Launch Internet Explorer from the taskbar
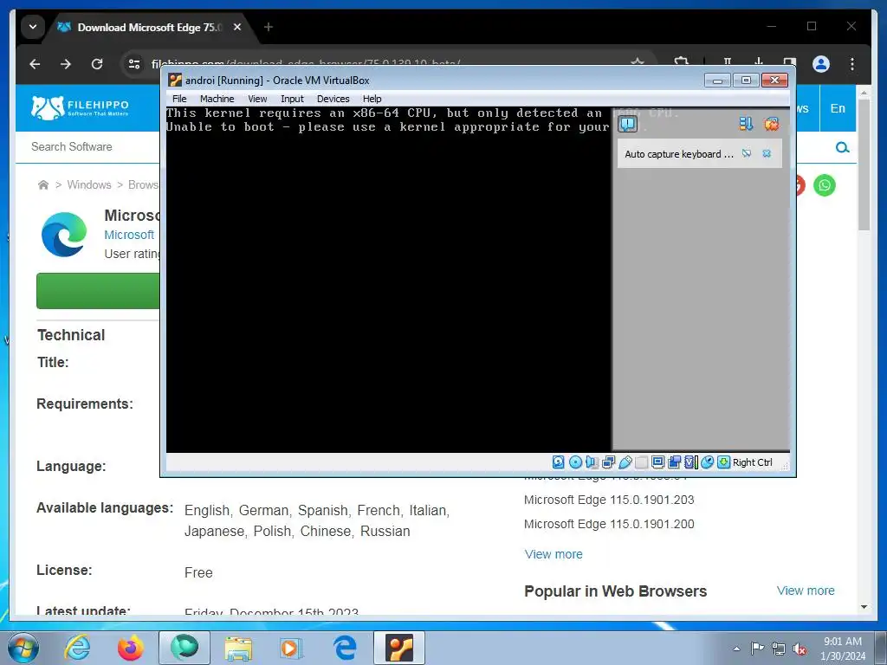The image size is (887, 665). (77, 648)
